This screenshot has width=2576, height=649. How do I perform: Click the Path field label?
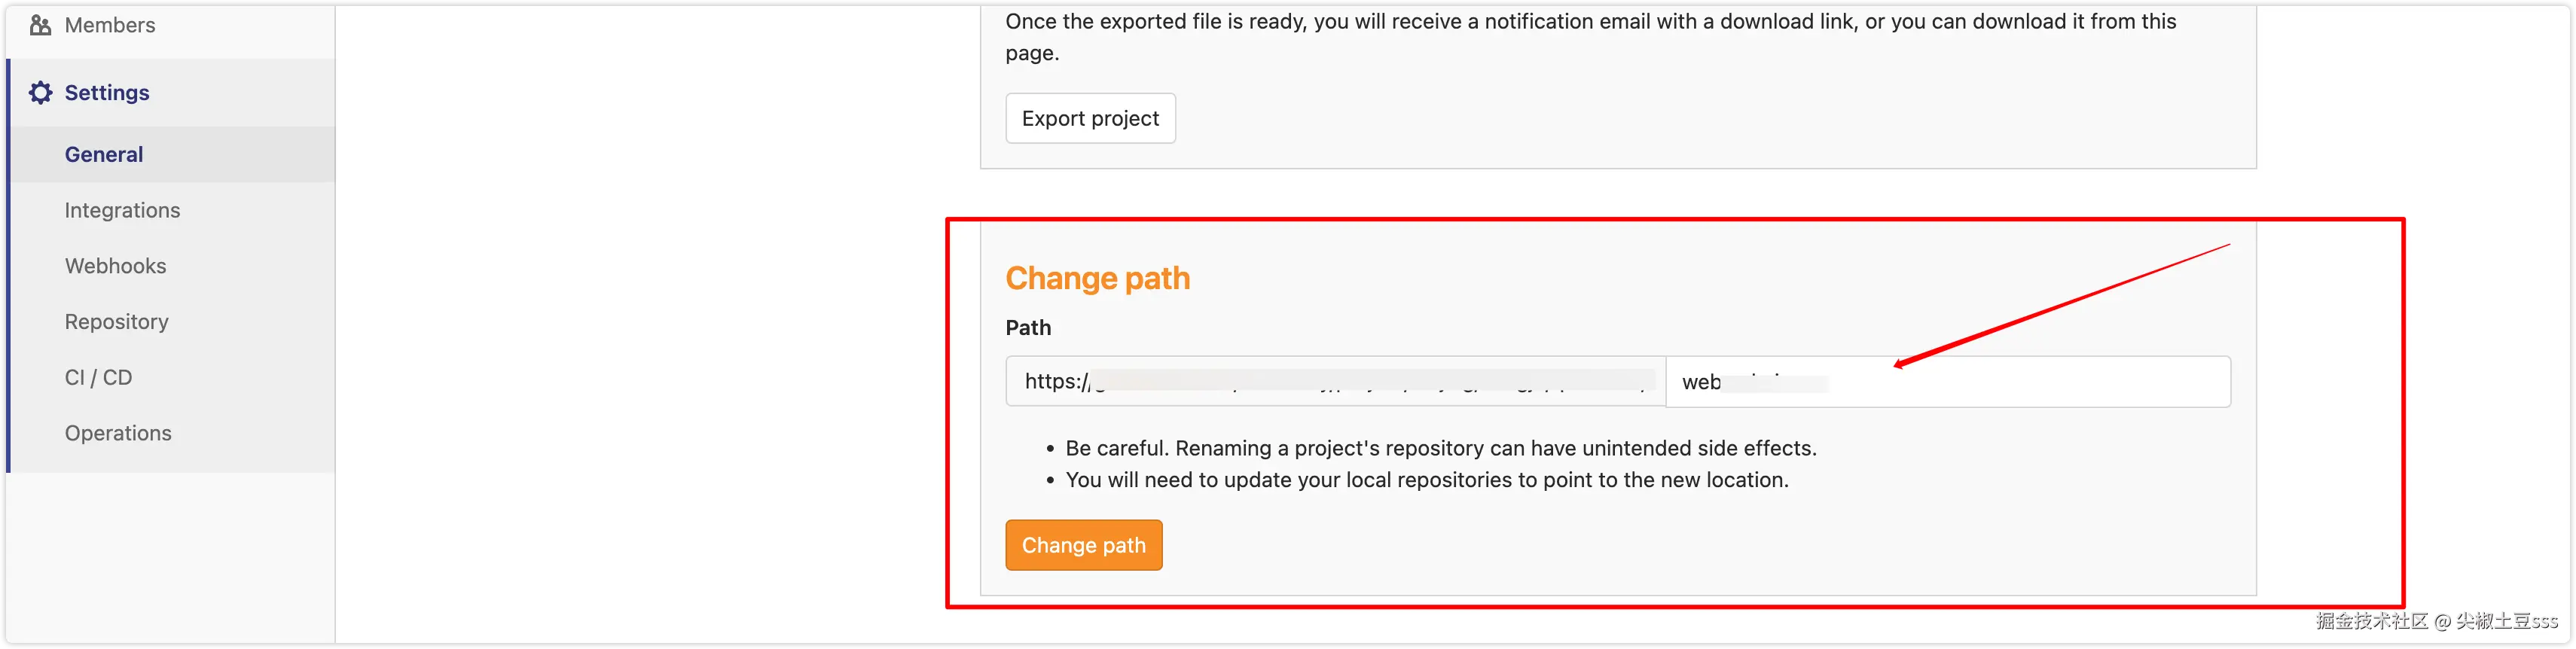pyautogui.click(x=1028, y=328)
